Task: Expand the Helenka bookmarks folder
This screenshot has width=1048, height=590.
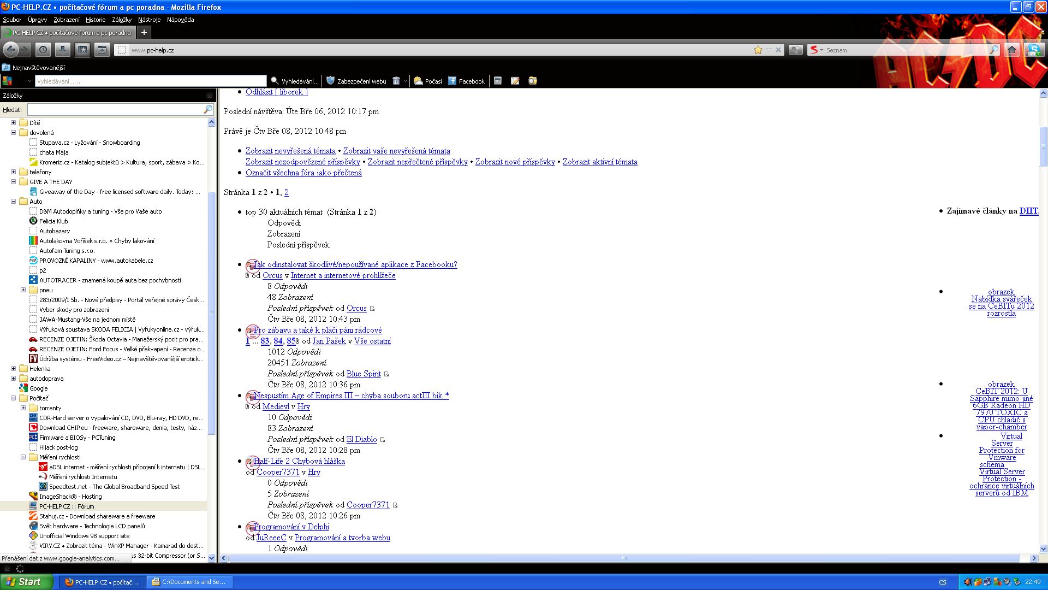Action: coord(14,369)
